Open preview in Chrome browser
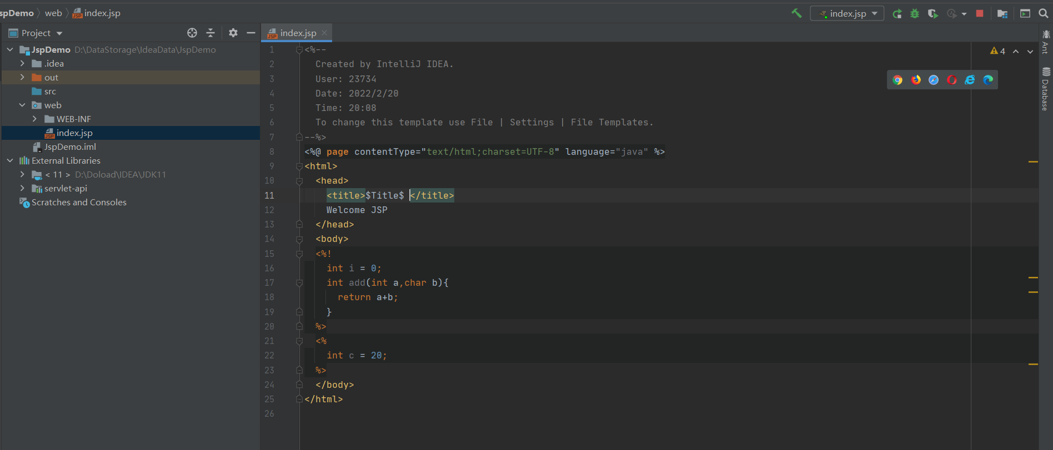The height and width of the screenshot is (450, 1053). tap(897, 80)
